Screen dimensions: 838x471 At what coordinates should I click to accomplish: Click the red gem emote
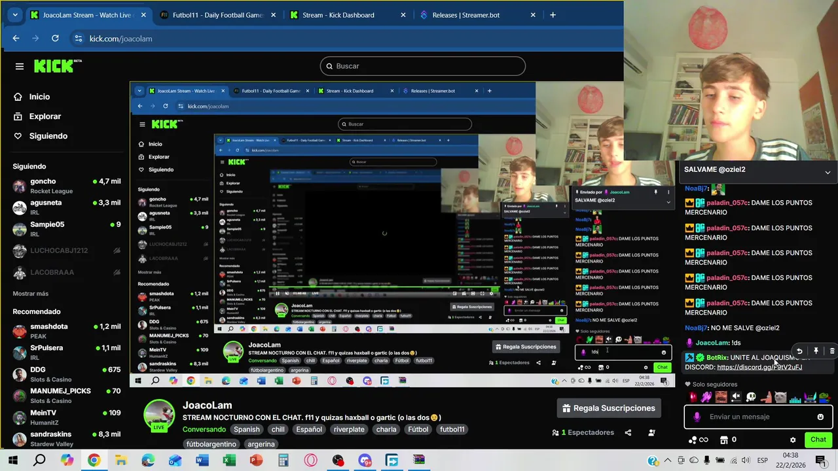tap(693, 397)
